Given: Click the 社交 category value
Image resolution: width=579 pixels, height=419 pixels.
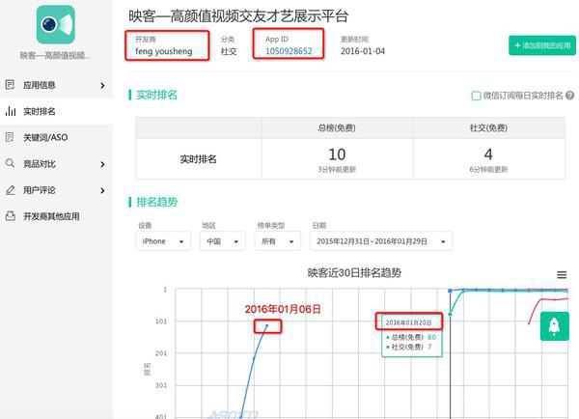Looking at the screenshot, I should tap(229, 51).
